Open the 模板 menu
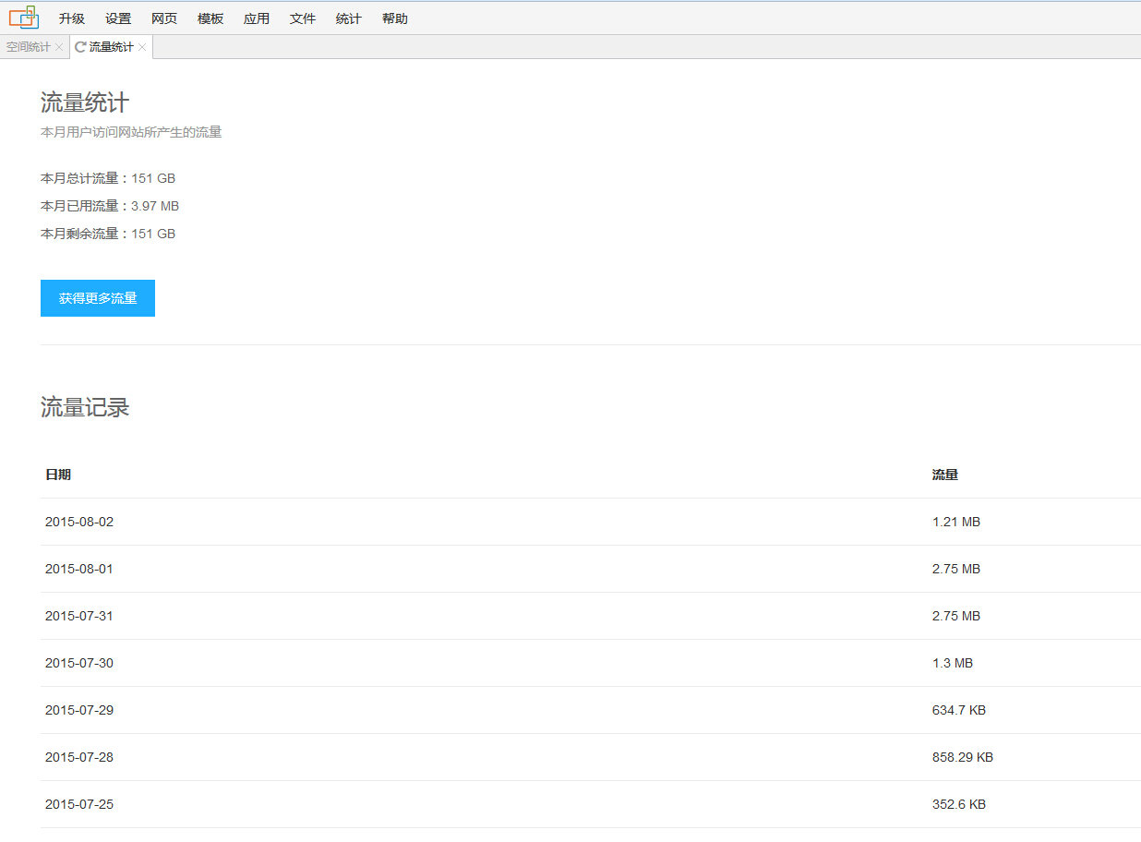1141x842 pixels. click(x=210, y=18)
